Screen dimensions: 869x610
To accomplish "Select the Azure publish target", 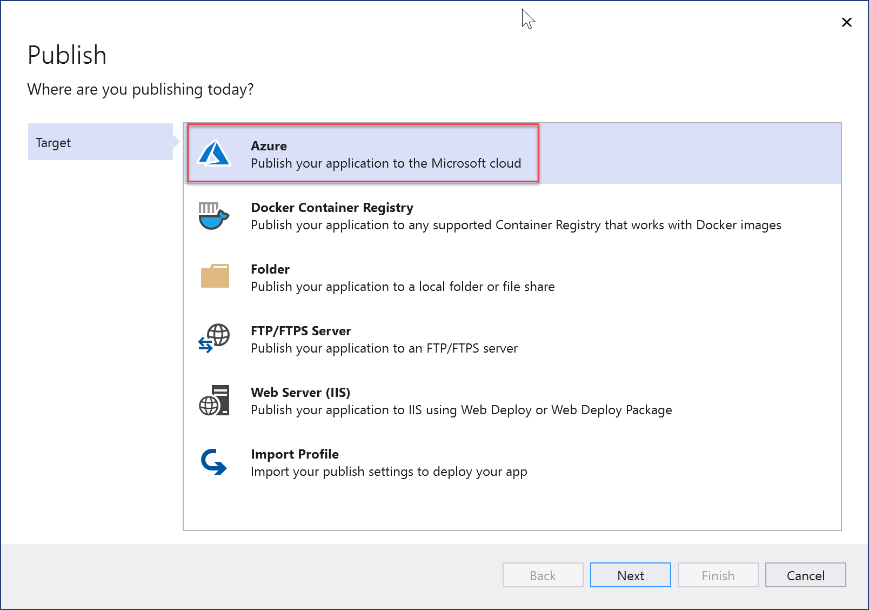I will [386, 154].
